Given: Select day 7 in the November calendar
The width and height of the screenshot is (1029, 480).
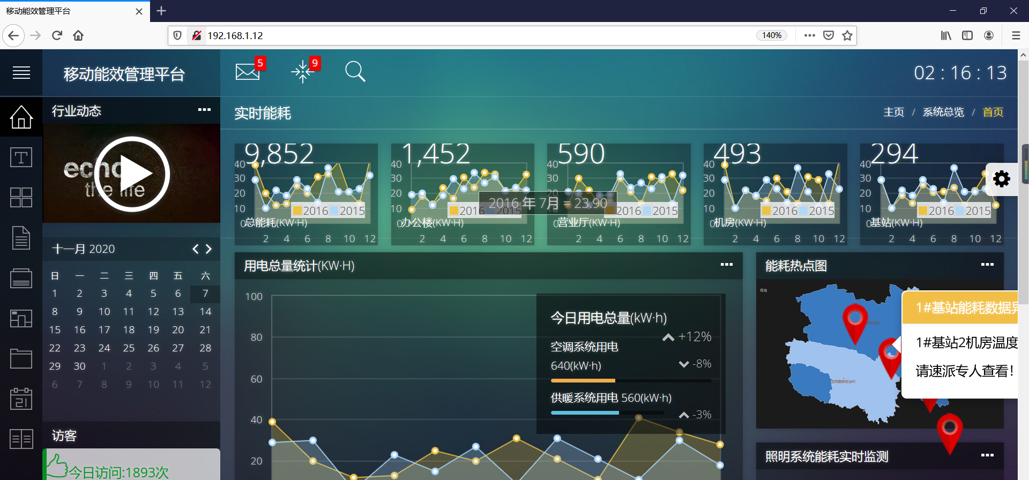Looking at the screenshot, I should click(x=205, y=293).
